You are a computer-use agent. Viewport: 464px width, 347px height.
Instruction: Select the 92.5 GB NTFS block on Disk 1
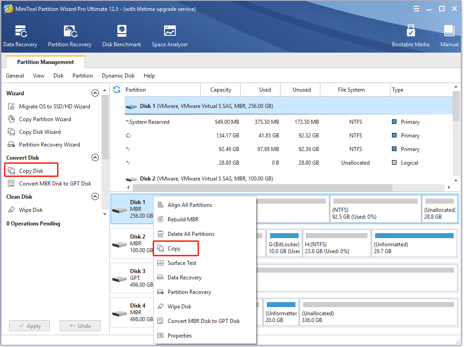coord(375,209)
